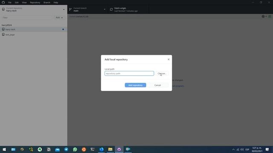Screen dimensions: 273x153
Task: Click Choose... to browse for local path
Action: [x=162, y=74]
